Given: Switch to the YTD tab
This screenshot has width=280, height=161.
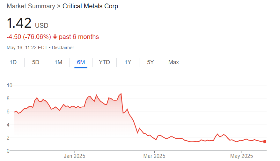Looking at the screenshot, I should (104, 62).
